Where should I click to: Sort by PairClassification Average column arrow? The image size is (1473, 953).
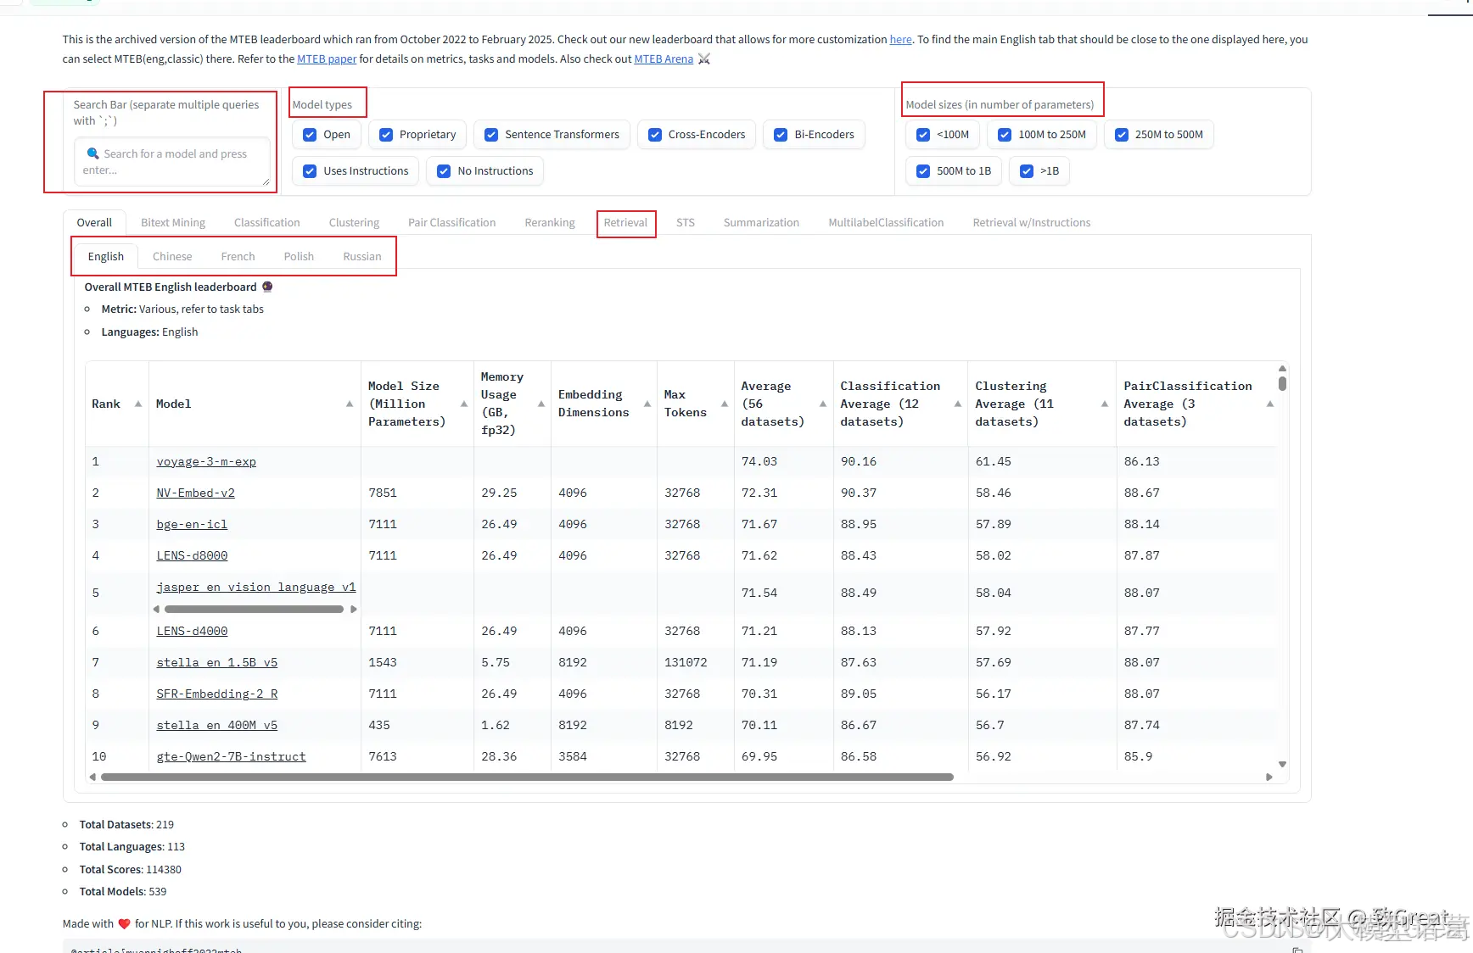[x=1270, y=404]
